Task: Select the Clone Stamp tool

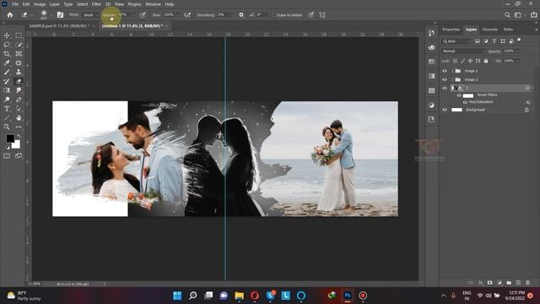Action: [19, 72]
